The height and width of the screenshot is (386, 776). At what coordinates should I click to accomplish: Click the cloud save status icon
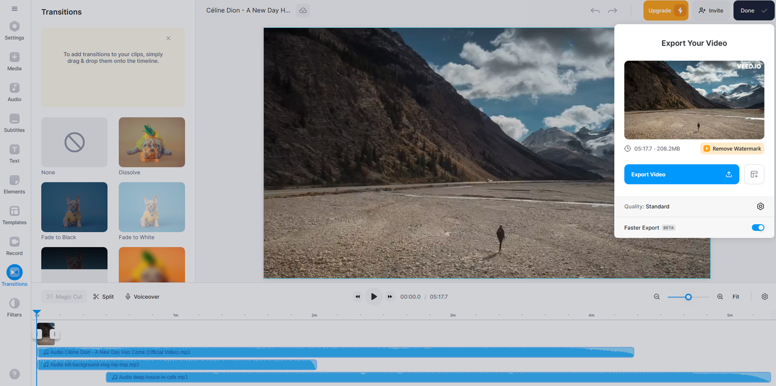click(303, 10)
